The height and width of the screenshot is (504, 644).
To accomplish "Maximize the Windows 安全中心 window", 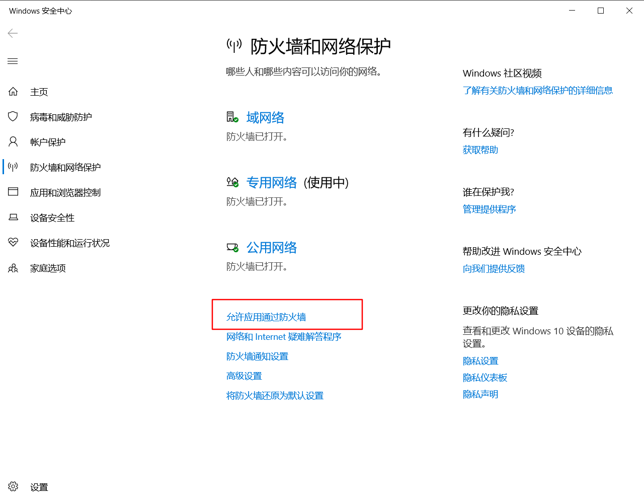I will click(601, 11).
